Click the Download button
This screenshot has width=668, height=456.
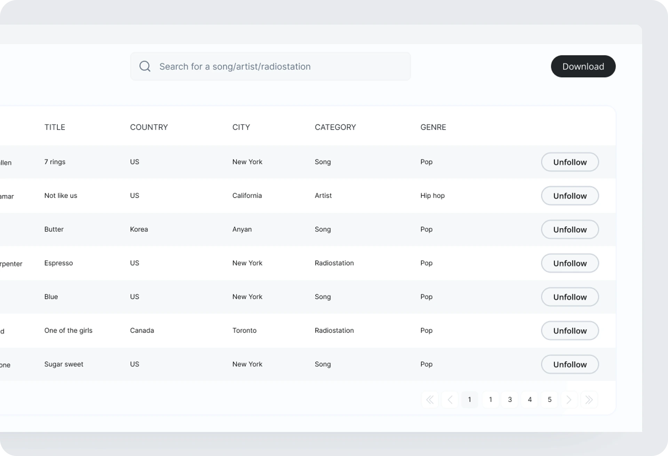pyautogui.click(x=583, y=66)
